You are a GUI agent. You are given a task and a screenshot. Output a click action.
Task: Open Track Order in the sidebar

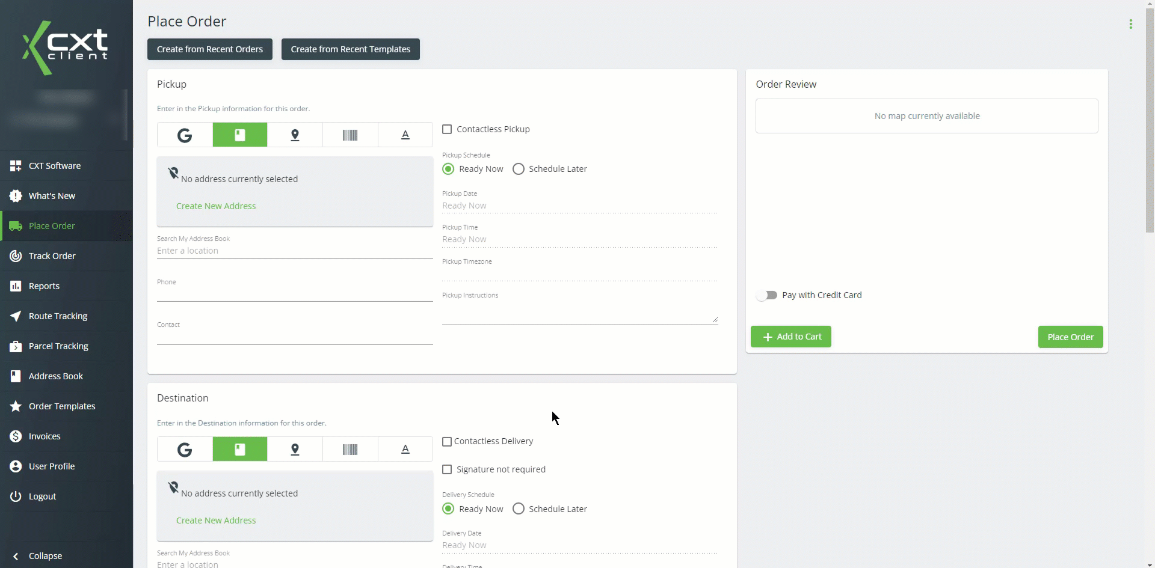coord(52,255)
